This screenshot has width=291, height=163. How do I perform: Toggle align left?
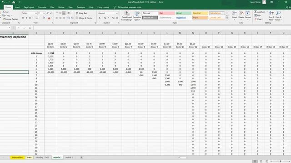(57, 18)
